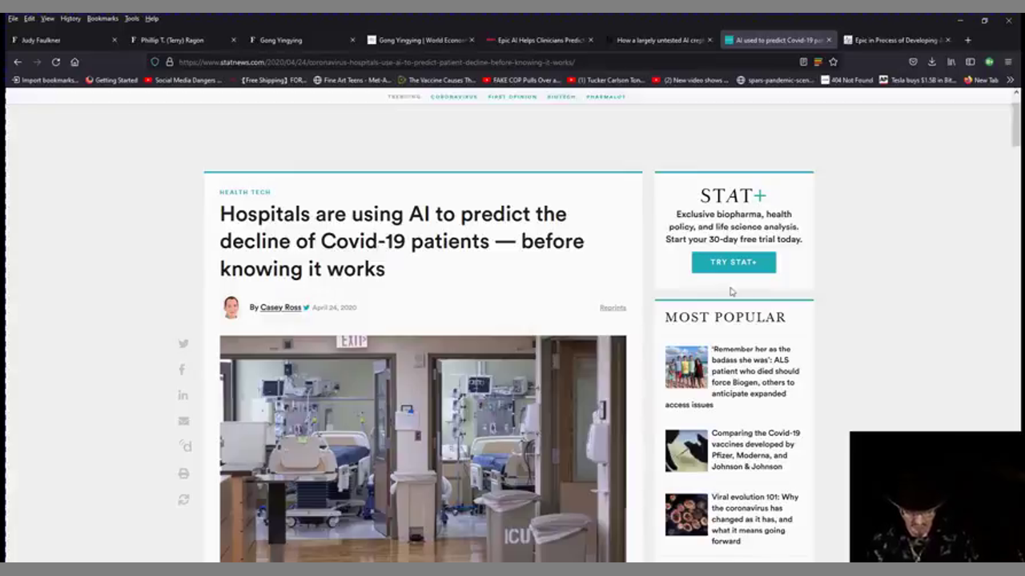
Task: Bookmark this page with star icon
Action: tap(834, 62)
